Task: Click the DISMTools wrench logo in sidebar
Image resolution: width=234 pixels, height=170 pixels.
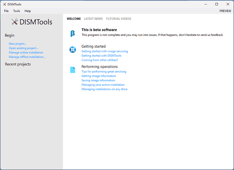Action: coord(15,22)
